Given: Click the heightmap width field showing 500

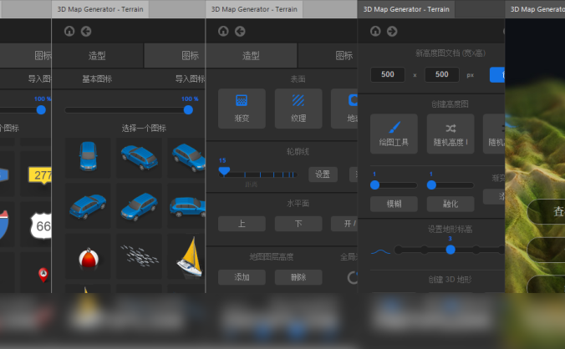Looking at the screenshot, I should click(388, 74).
